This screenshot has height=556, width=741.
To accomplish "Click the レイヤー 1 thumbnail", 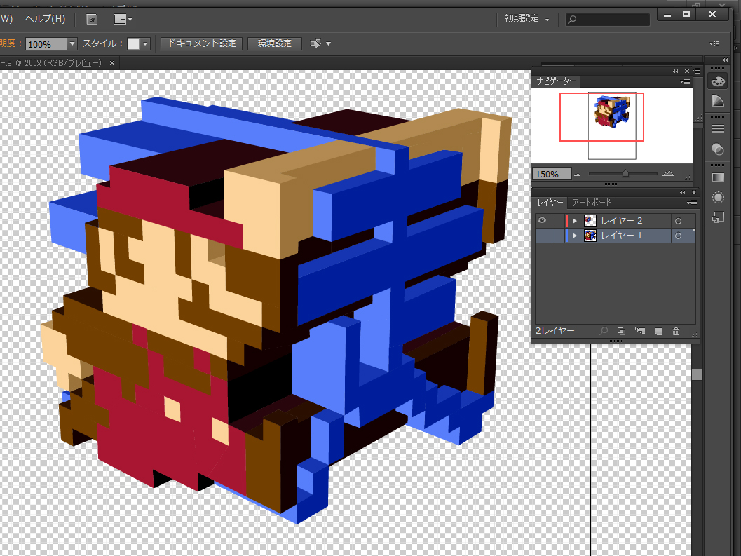I will pyautogui.click(x=590, y=236).
